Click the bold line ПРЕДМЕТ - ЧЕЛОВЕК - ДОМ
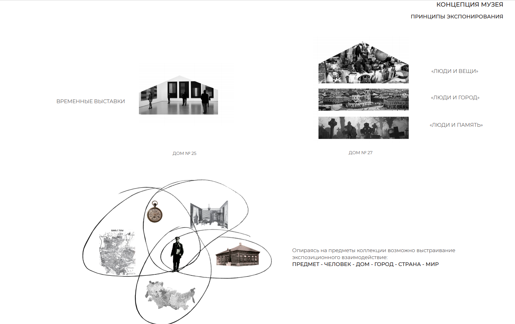515x324 pixels. (x=331, y=264)
